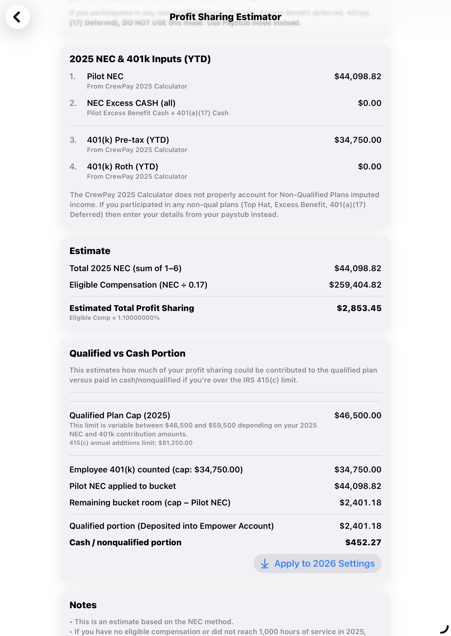Tap the Qualified vs Cash Portion heading
This screenshot has height=636, width=451.
128,353
